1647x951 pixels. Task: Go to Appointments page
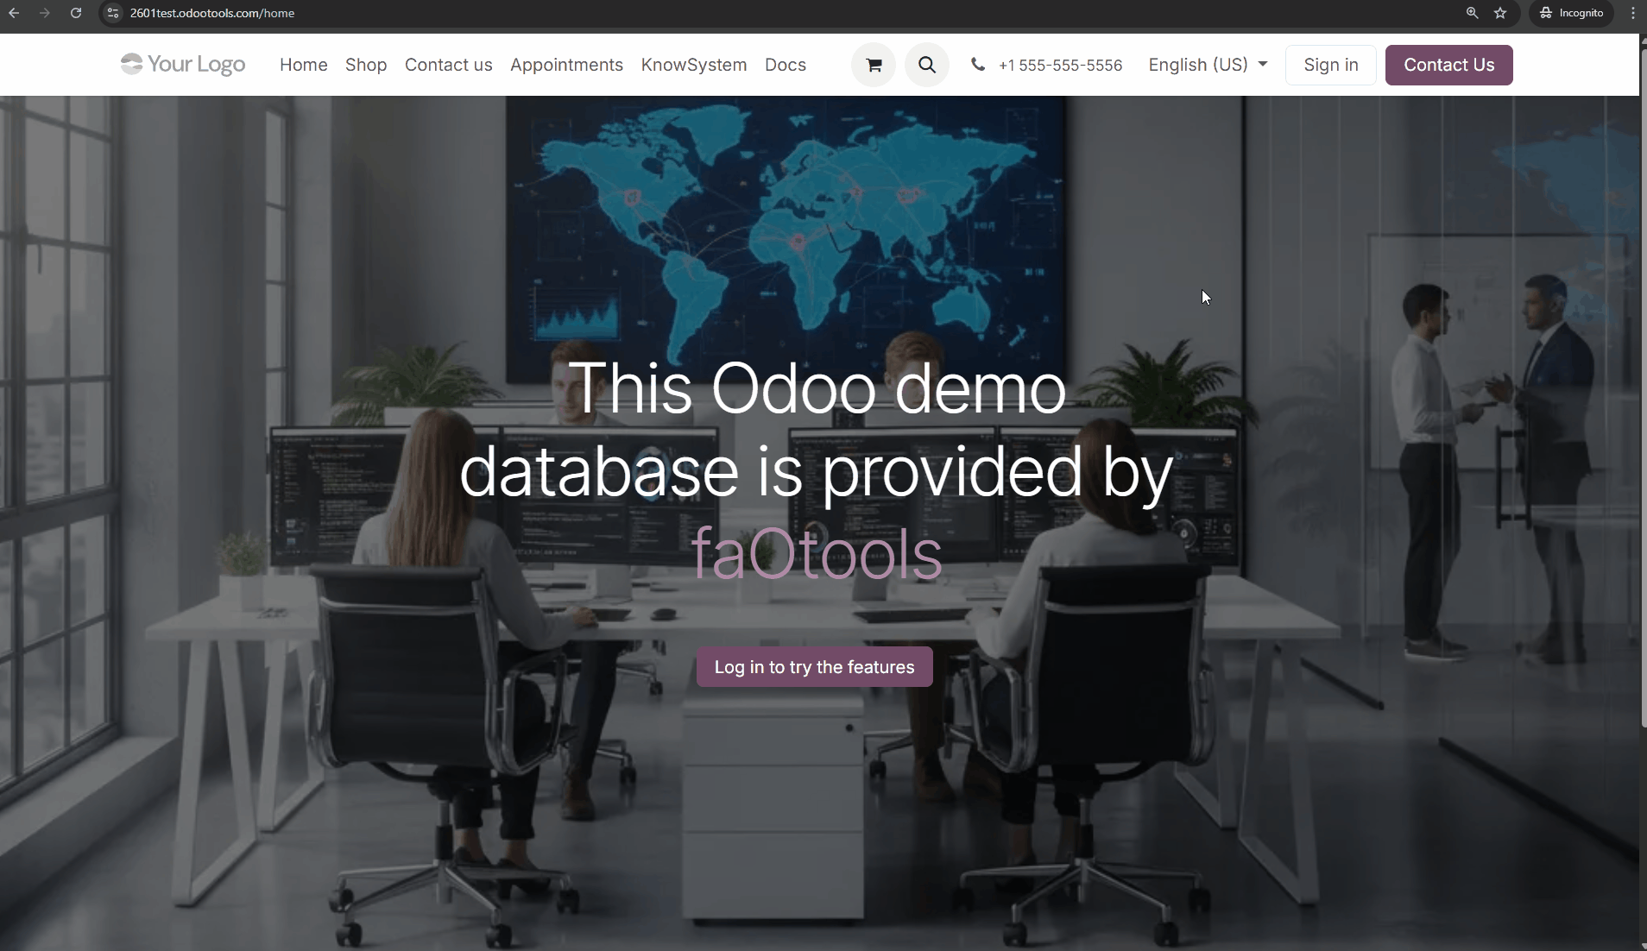566,65
